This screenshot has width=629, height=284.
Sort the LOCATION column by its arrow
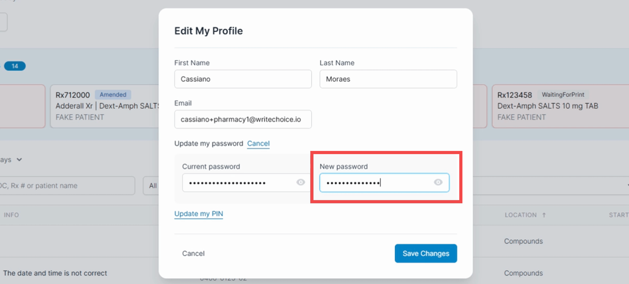(x=544, y=215)
